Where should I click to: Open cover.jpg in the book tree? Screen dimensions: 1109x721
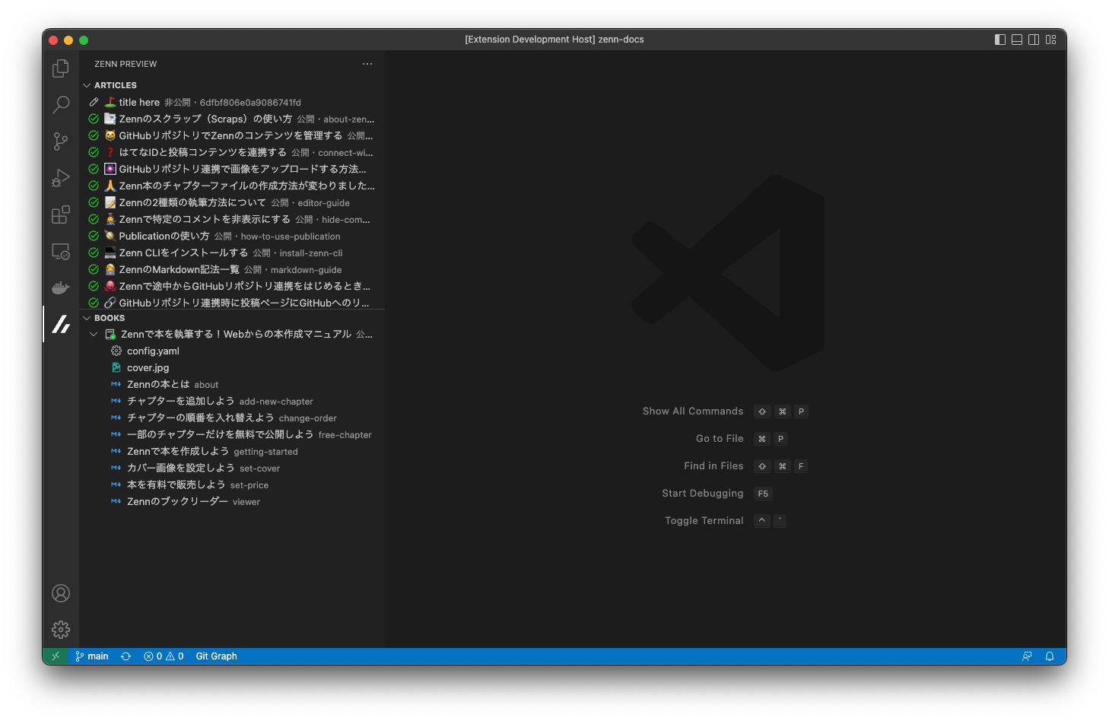tap(232, 367)
